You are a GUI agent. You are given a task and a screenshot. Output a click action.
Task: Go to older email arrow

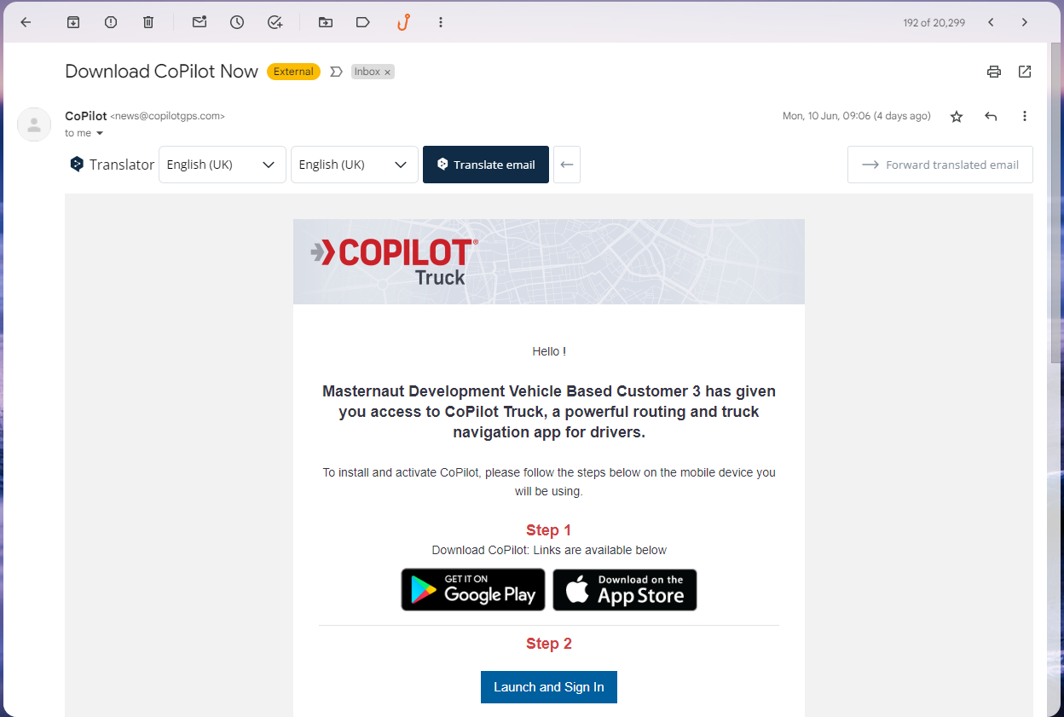(x=1025, y=22)
